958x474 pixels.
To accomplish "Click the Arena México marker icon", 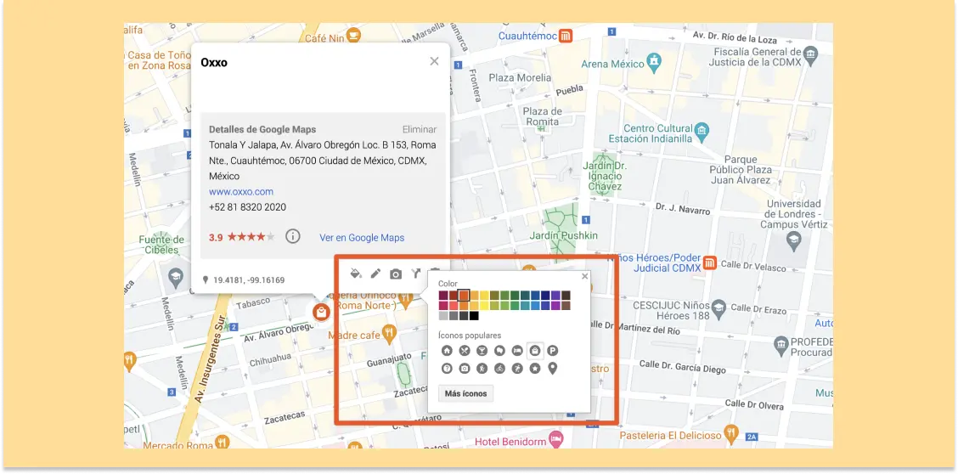I will pyautogui.click(x=654, y=61).
